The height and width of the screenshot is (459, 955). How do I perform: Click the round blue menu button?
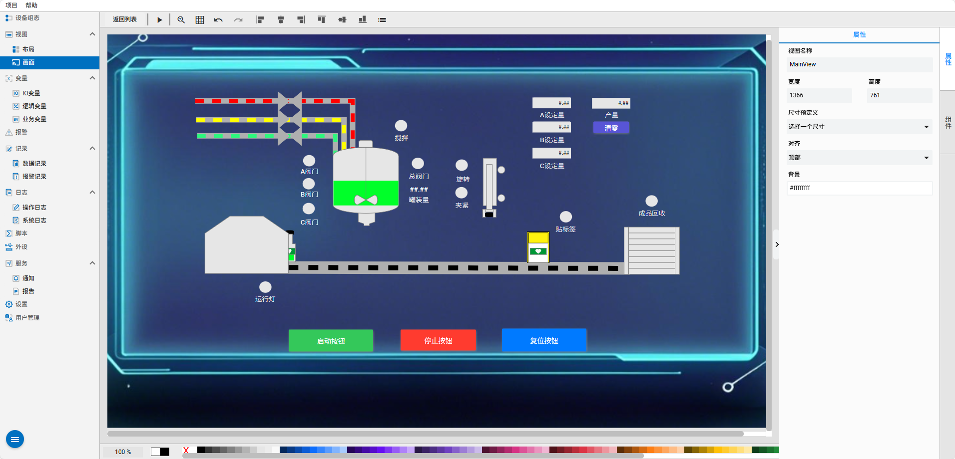pos(15,439)
